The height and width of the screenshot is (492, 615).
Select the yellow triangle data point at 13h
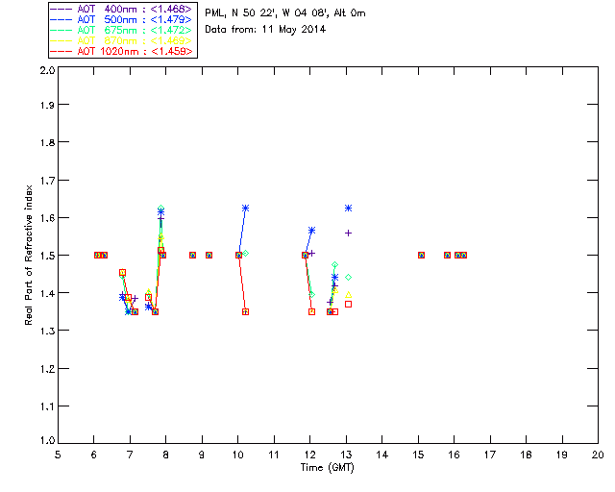pos(348,295)
